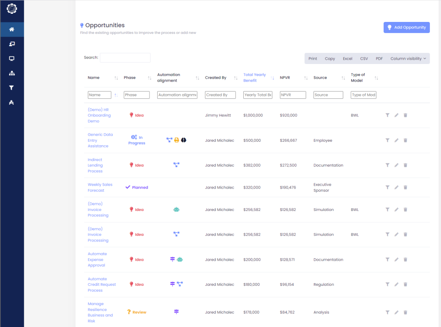This screenshot has width=441, height=327.
Task: Sort by Total Yearly Benefit column
Action: [x=255, y=78]
